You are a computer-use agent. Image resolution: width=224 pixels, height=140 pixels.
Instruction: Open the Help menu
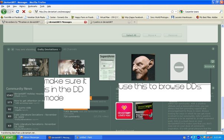[x=49, y=6]
